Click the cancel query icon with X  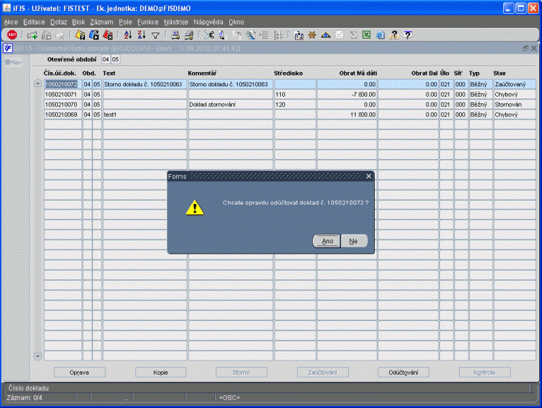108,35
